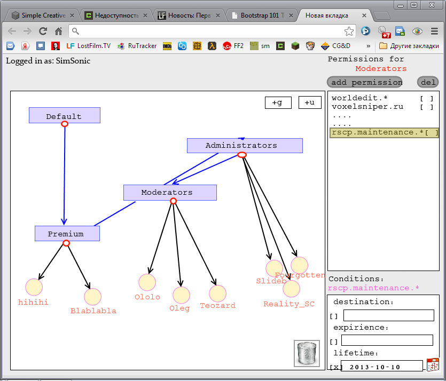
Task: Click the add permission button
Action: (x=365, y=82)
